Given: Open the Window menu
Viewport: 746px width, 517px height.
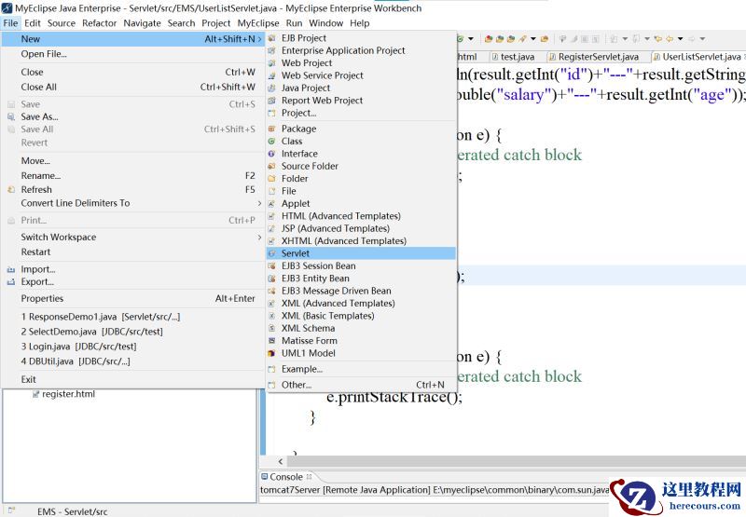Looking at the screenshot, I should [325, 22].
